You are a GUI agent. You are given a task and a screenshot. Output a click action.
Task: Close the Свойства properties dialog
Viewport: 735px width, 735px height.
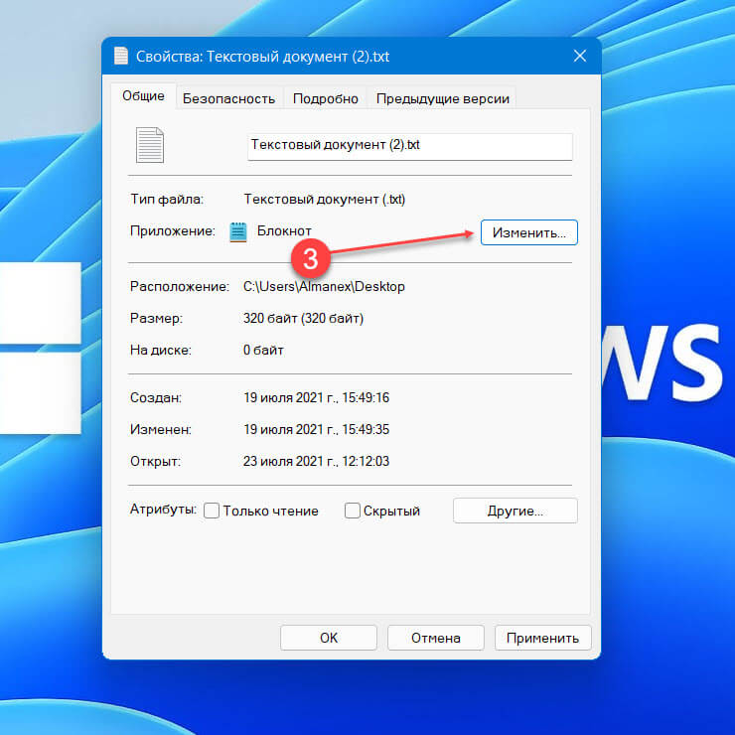click(x=580, y=56)
